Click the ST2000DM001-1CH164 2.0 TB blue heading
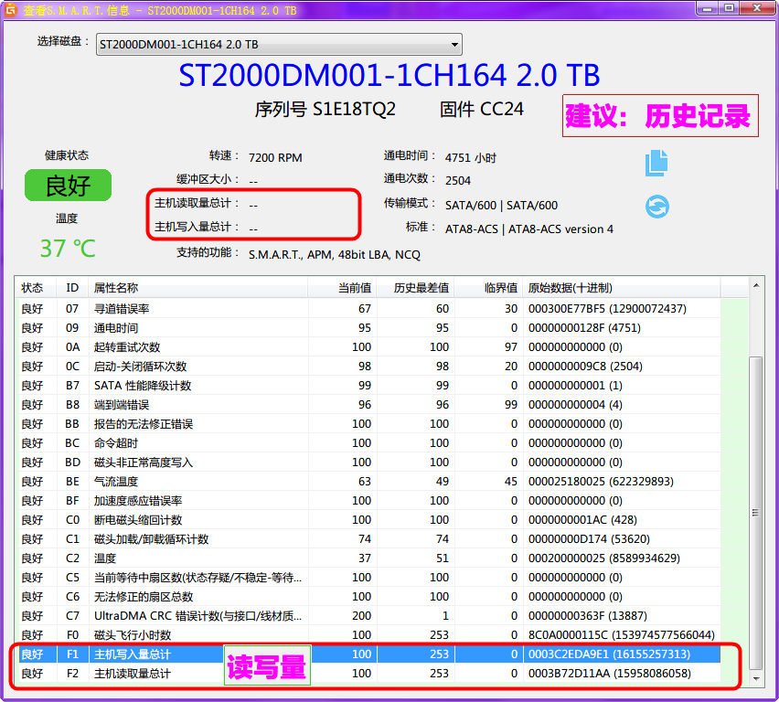This screenshot has height=702, width=779. pos(389,76)
